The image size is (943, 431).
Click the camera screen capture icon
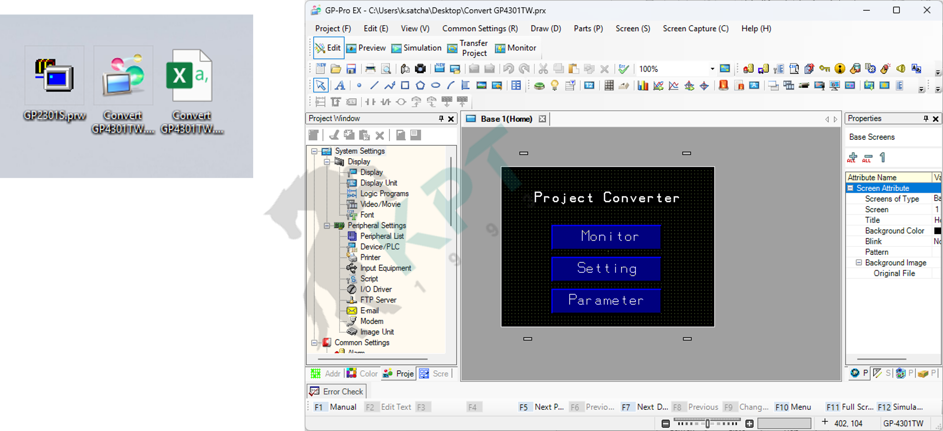pyautogui.click(x=421, y=68)
